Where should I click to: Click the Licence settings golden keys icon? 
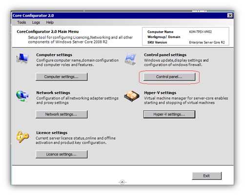(x=22, y=137)
